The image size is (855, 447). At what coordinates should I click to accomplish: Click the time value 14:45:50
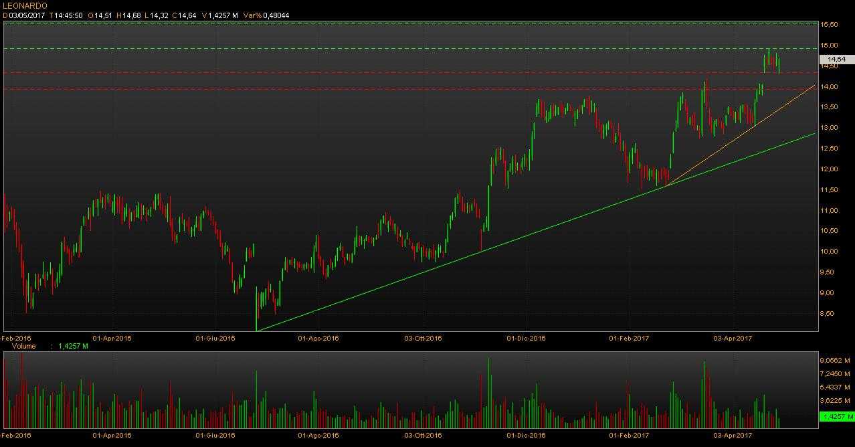point(68,15)
